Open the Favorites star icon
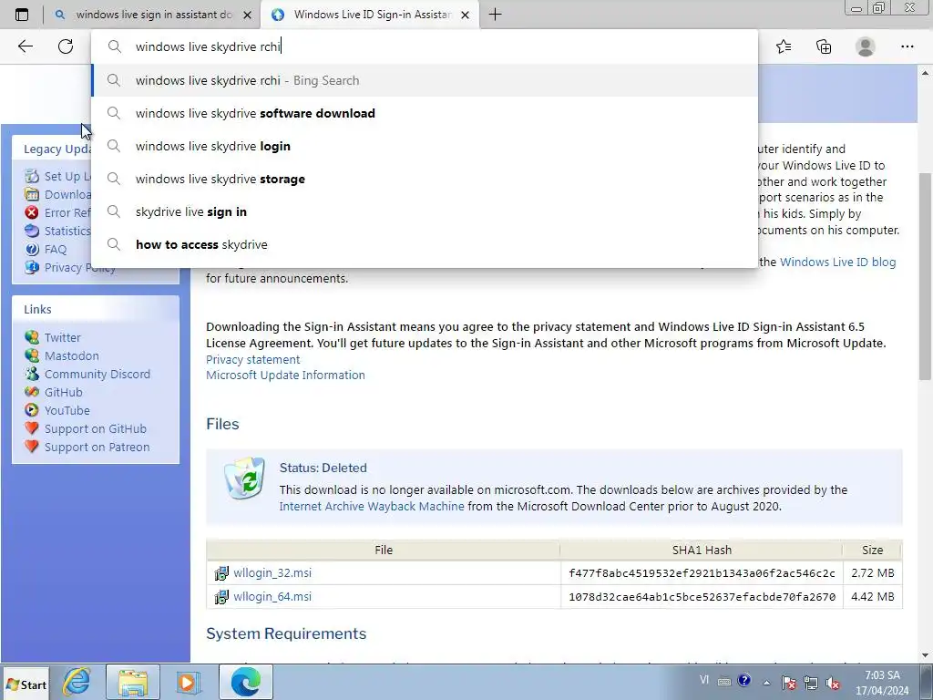The width and height of the screenshot is (933, 700). click(x=784, y=46)
